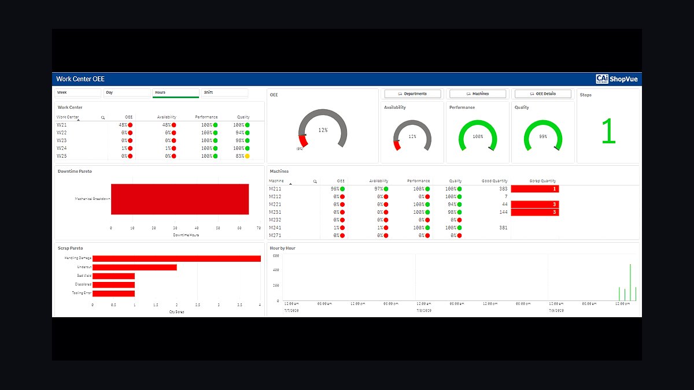Select the Week time filter tab
694x390 pixels.
[x=78, y=92]
